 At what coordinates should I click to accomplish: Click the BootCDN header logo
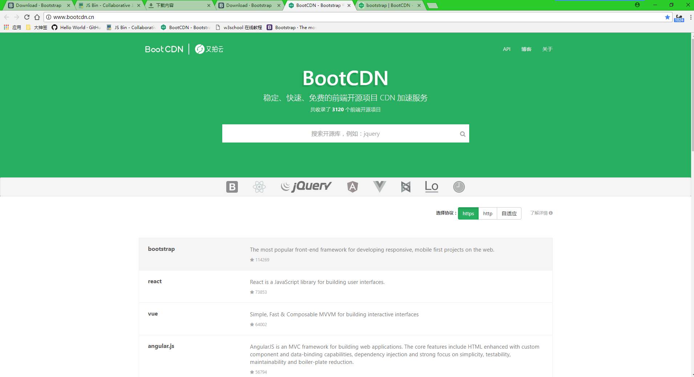(164, 49)
